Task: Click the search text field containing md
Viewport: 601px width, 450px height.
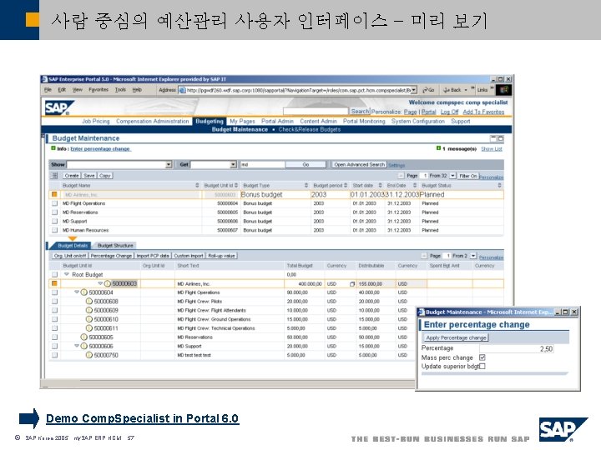Action: (x=263, y=164)
